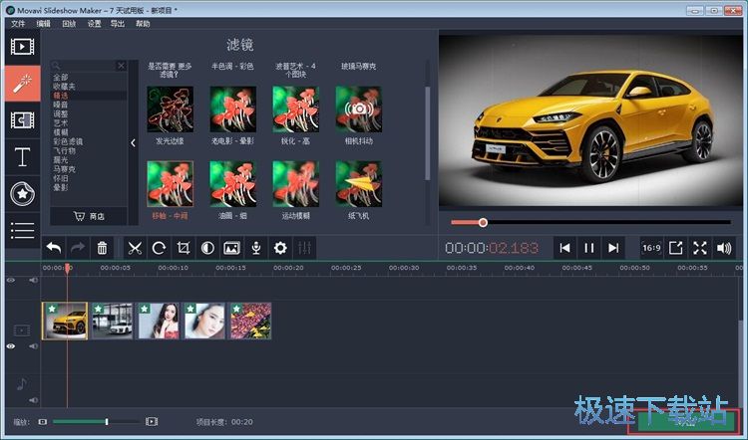The height and width of the screenshot is (440, 748).
Task: Click the filter search field
Action: pos(88,66)
